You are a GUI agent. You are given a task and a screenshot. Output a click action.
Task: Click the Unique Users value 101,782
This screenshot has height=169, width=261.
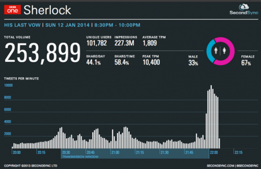[98, 43]
